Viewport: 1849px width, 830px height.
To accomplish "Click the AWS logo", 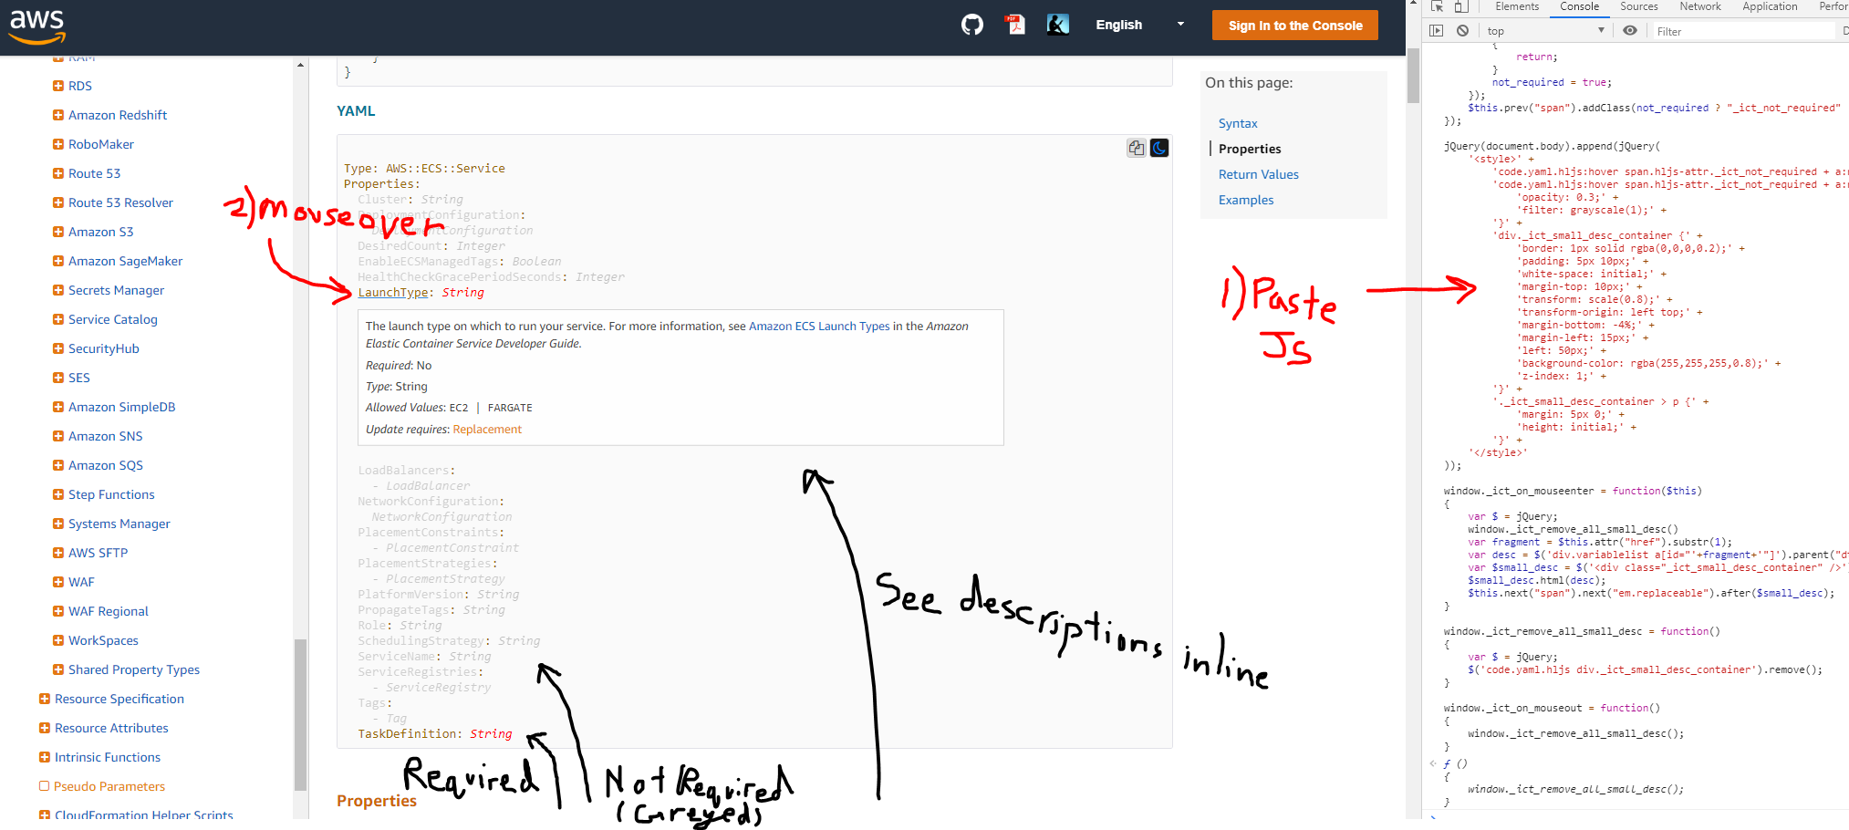I will [37, 26].
